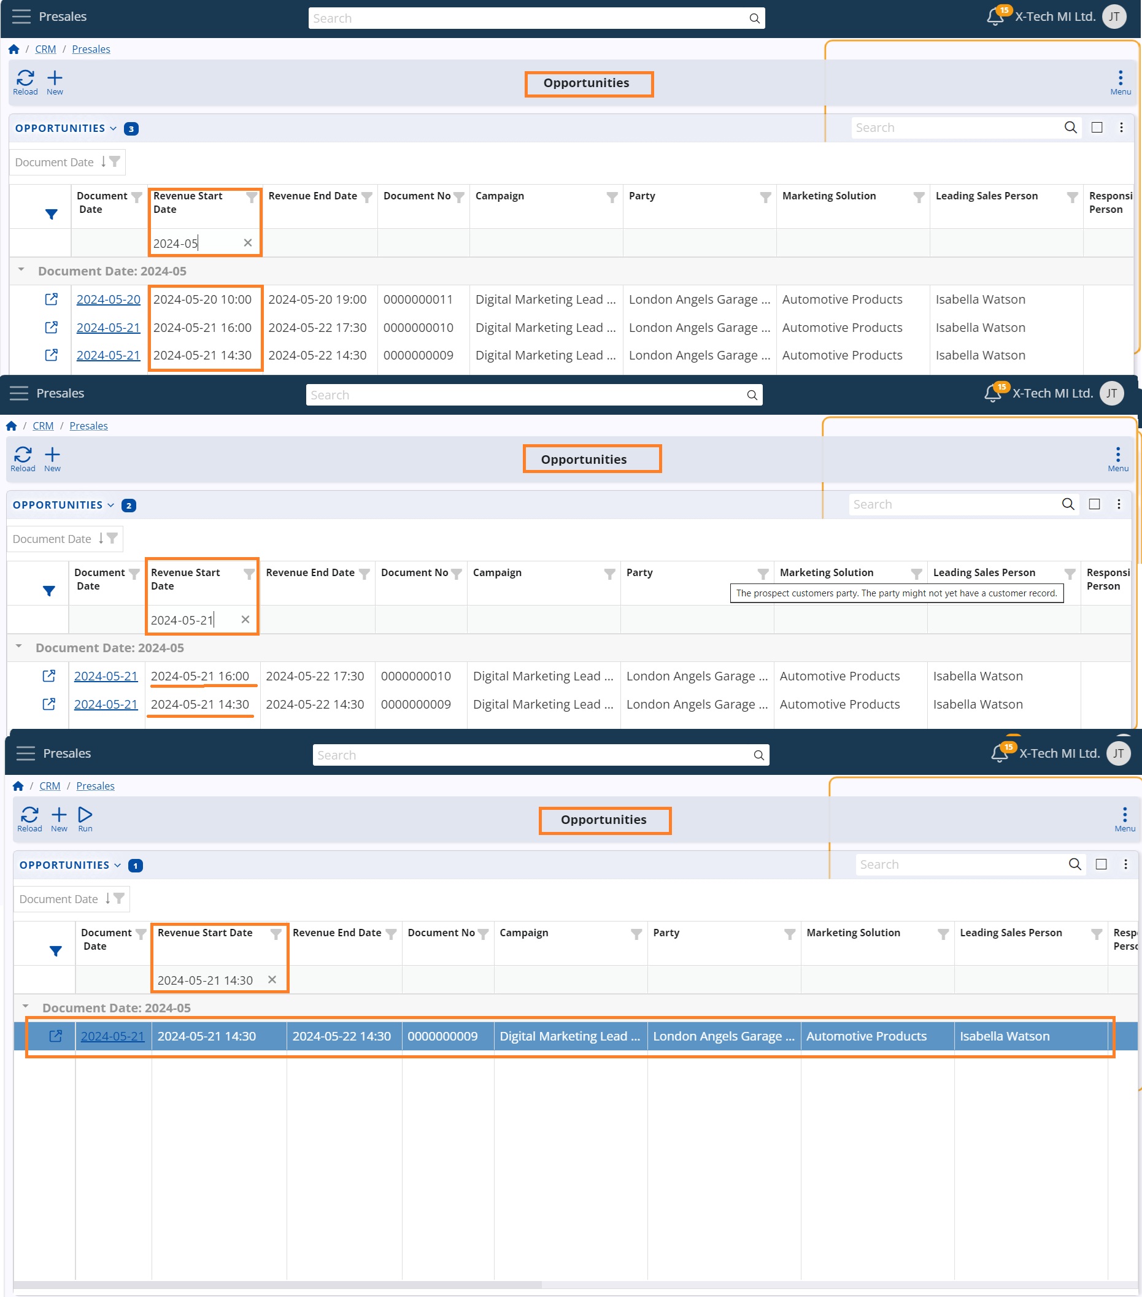Click X-Tech MI Ltd. label in the 1-opportunity screen

tap(1060, 753)
